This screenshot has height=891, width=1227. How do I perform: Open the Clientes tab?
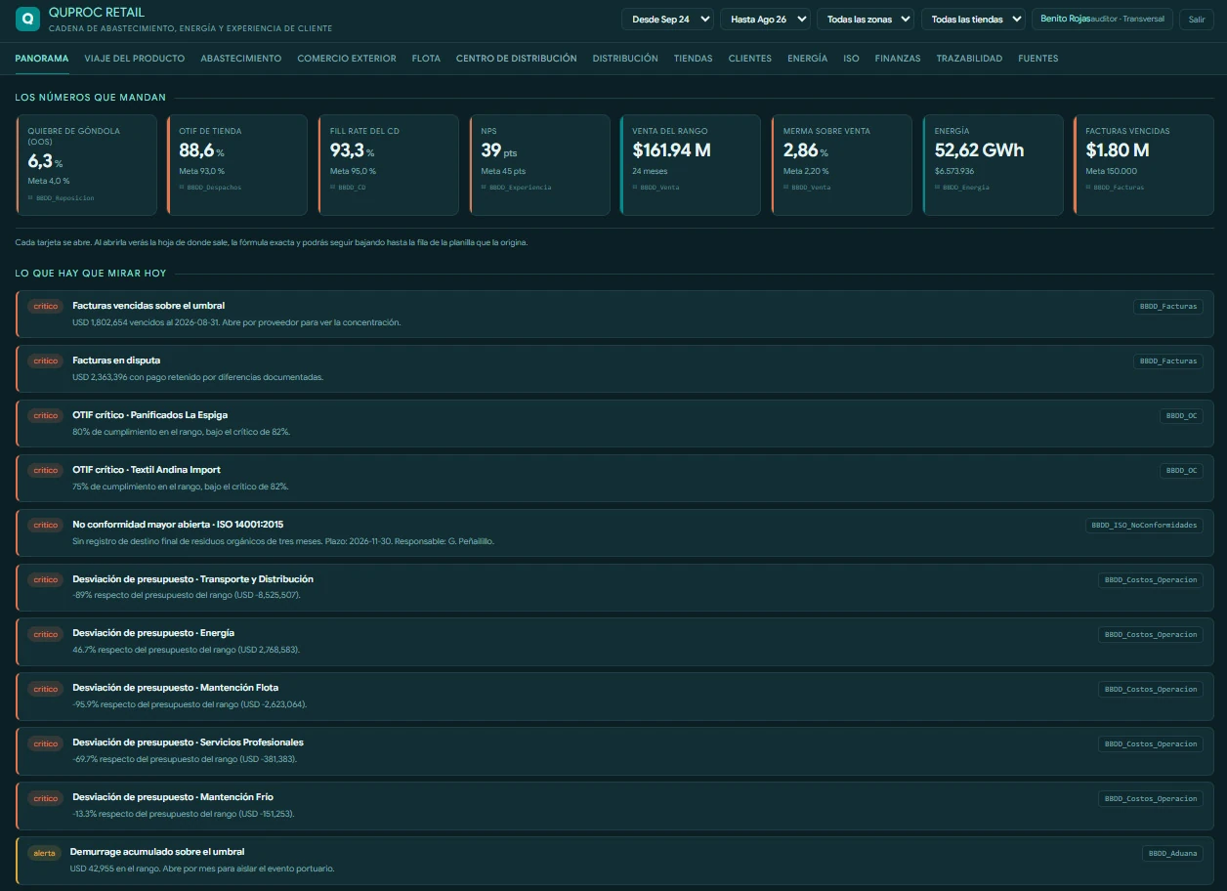pyautogui.click(x=750, y=59)
